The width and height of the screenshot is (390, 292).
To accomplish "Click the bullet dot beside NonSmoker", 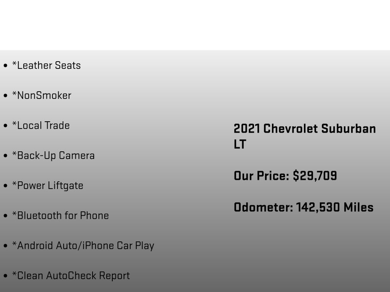I will point(5,96).
